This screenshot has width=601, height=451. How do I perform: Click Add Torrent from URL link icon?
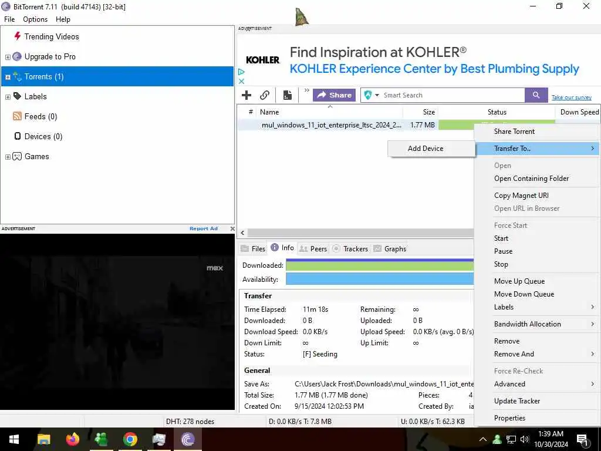(x=265, y=95)
